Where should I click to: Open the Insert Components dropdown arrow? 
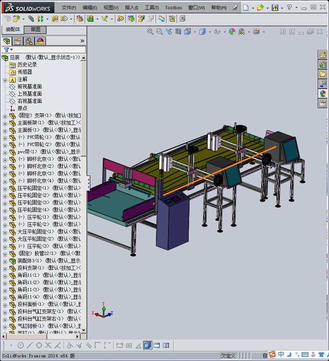click(x=23, y=19)
